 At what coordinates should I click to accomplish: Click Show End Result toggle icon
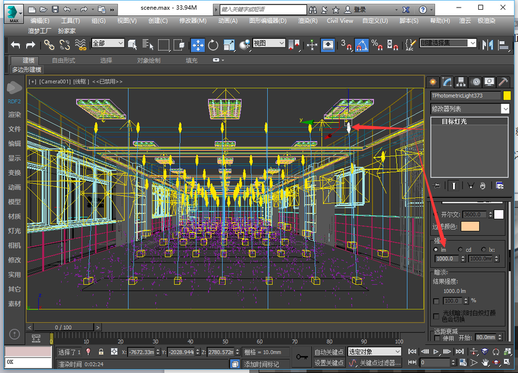click(x=454, y=186)
